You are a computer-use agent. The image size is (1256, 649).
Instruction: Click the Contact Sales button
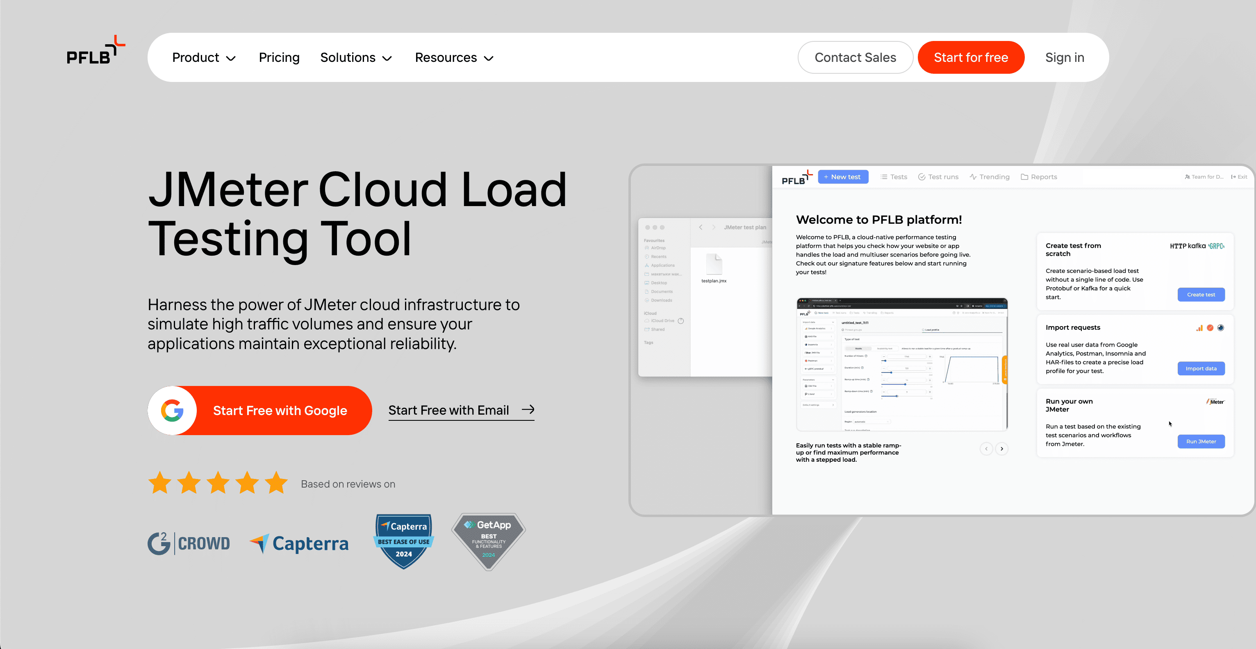click(x=855, y=57)
